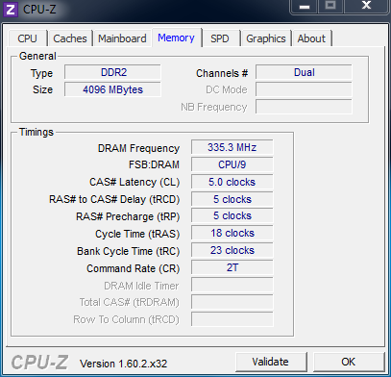The width and height of the screenshot is (391, 377).
Task: Select the DRAM Frequency value 335.3 MHz
Action: [x=232, y=147]
